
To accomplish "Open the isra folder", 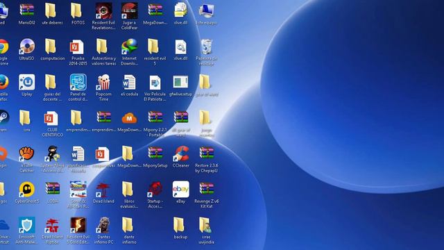I will [25, 117].
